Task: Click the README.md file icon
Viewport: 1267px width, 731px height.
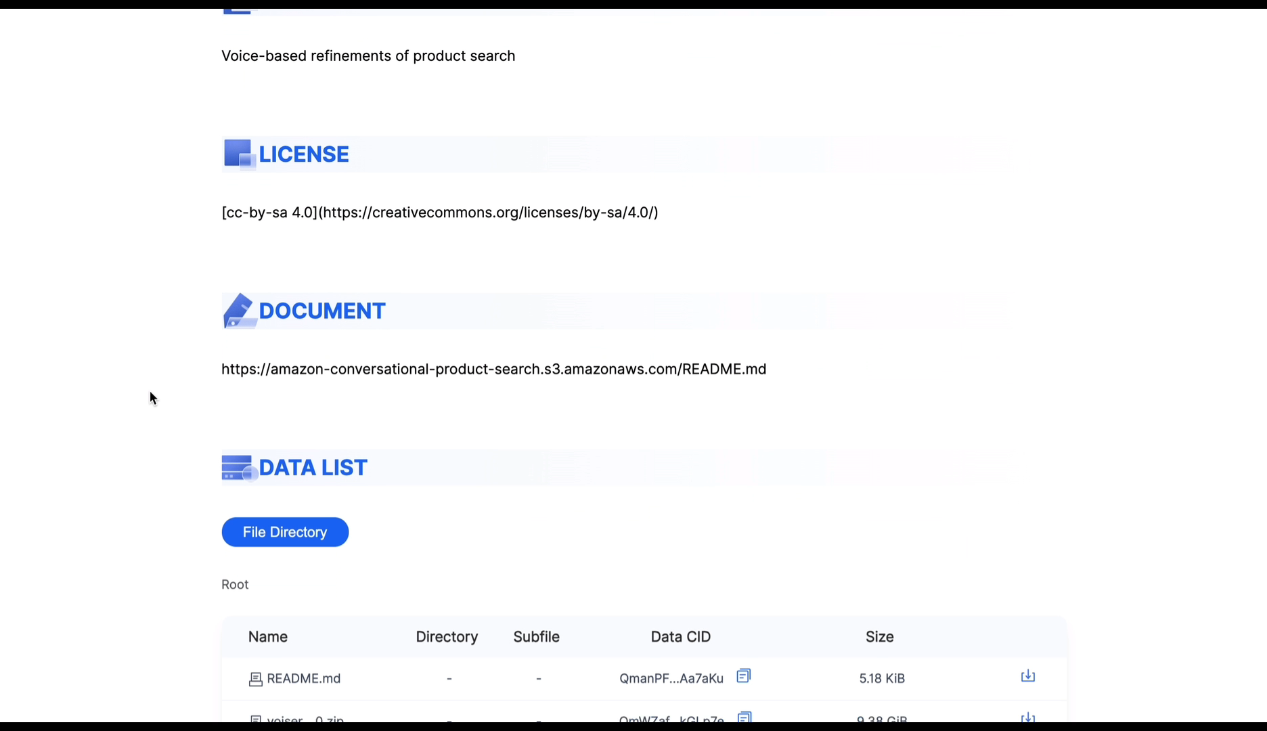Action: pos(255,679)
